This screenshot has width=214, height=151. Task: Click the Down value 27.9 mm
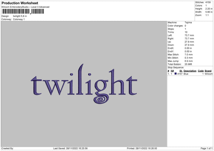pos(189,45)
